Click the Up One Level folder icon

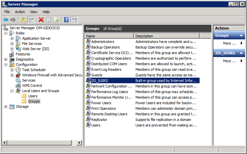coord(23,20)
